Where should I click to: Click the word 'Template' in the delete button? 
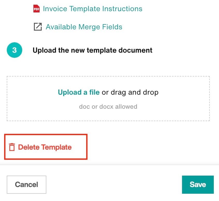pyautogui.click(x=56, y=147)
